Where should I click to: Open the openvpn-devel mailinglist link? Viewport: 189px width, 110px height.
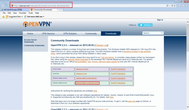(78, 60)
